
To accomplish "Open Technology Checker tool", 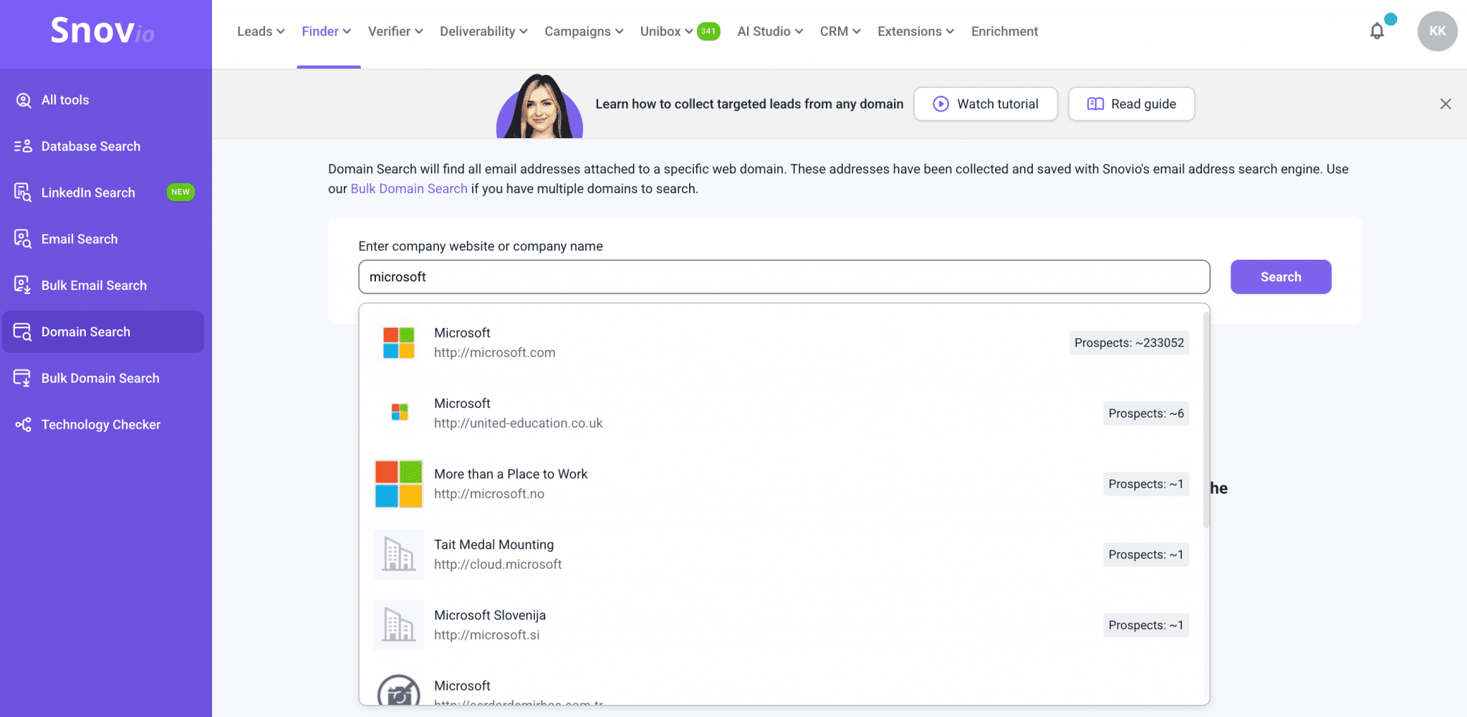I will coord(100,425).
